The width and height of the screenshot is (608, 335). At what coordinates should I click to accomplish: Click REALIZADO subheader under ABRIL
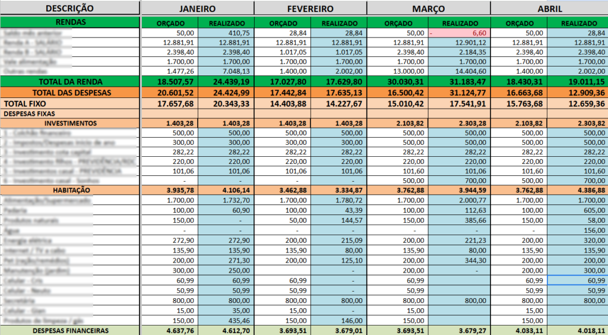tap(577, 23)
